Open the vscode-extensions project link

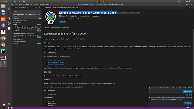tap(56, 64)
